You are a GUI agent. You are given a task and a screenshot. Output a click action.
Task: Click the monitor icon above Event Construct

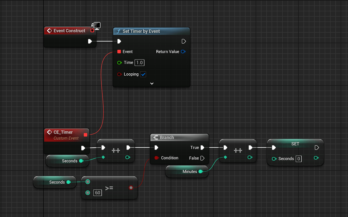point(97,26)
